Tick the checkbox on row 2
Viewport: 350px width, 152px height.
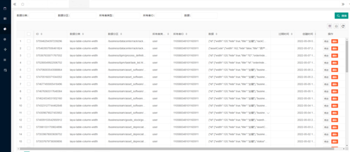pos(29,48)
